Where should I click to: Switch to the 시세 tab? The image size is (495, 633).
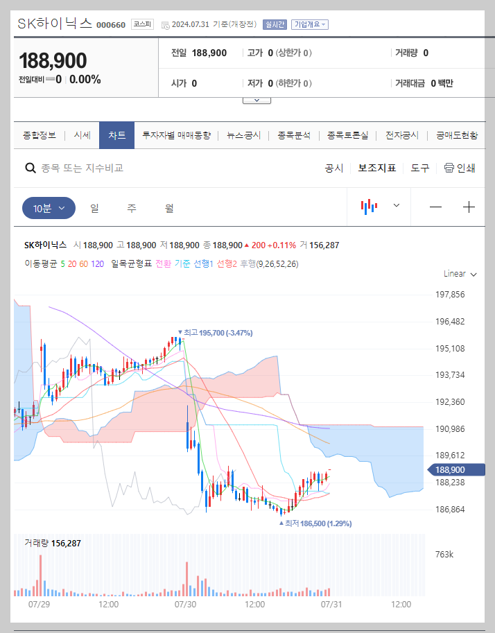pyautogui.click(x=81, y=135)
